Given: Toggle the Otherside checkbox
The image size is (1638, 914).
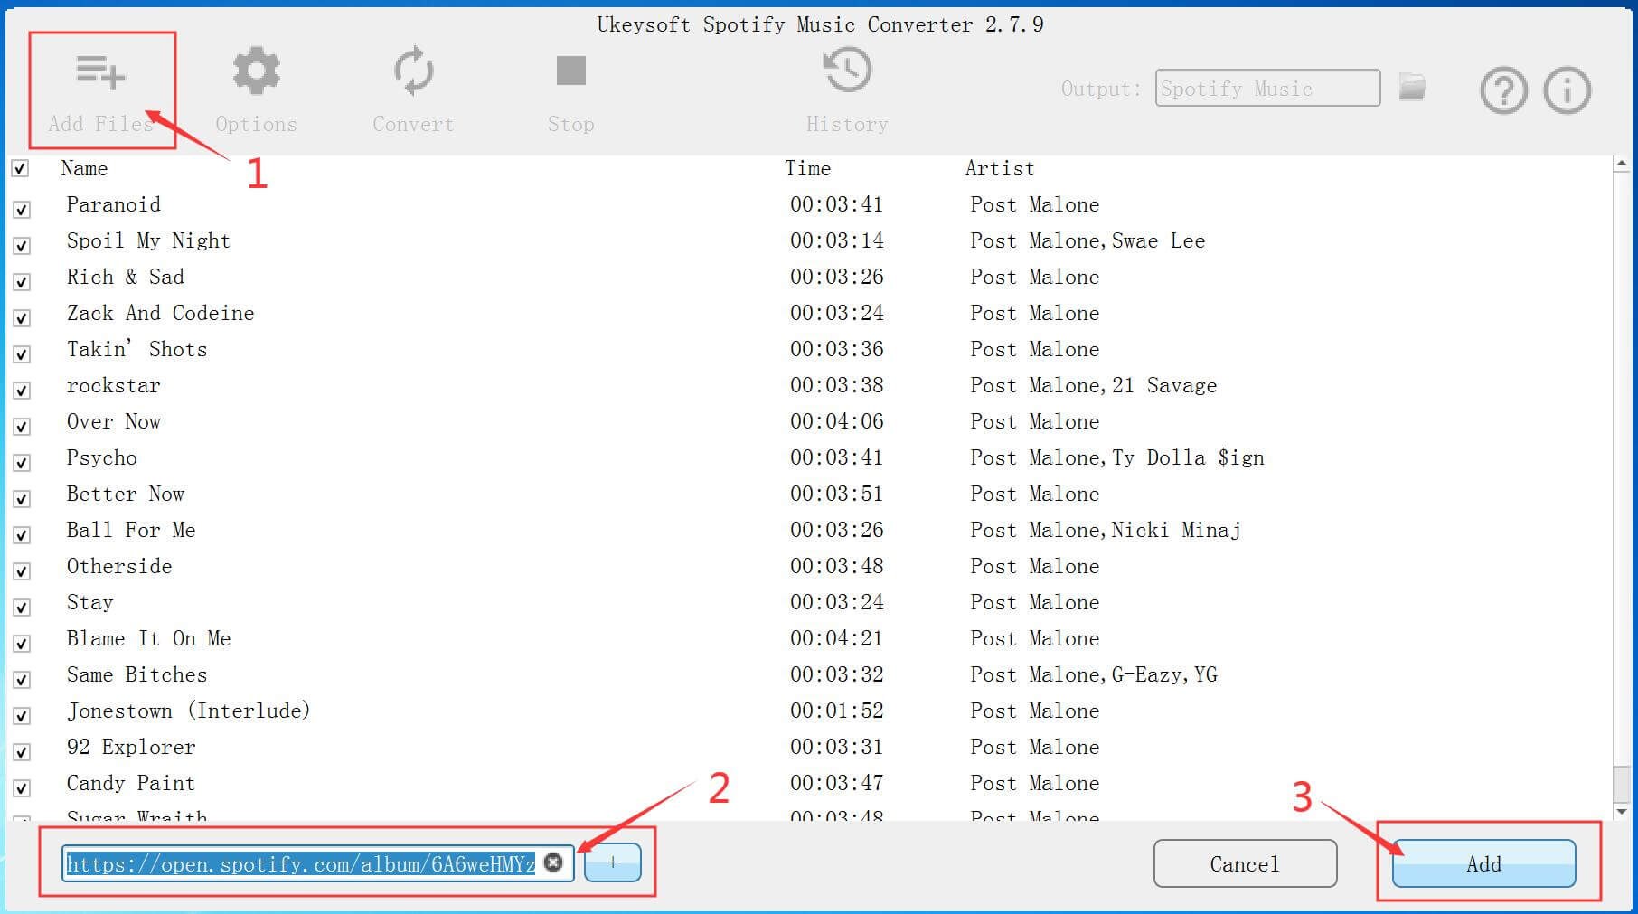Looking at the screenshot, I should pyautogui.click(x=22, y=571).
